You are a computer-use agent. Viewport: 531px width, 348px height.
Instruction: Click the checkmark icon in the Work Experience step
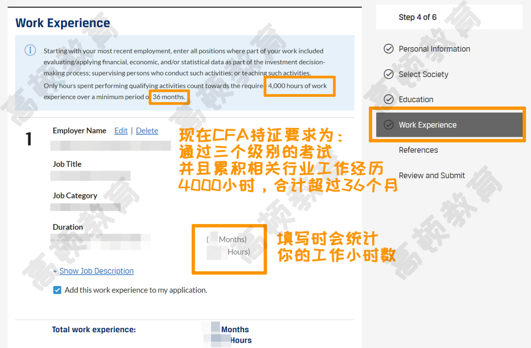pyautogui.click(x=388, y=125)
